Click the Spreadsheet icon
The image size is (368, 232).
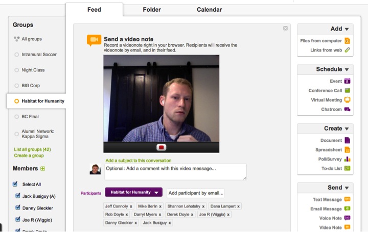tap(347, 150)
